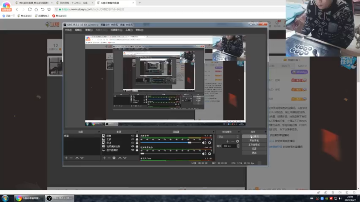Screen dimensions: 360x202
Task: Go back in the browser
Action: click(17, 9)
